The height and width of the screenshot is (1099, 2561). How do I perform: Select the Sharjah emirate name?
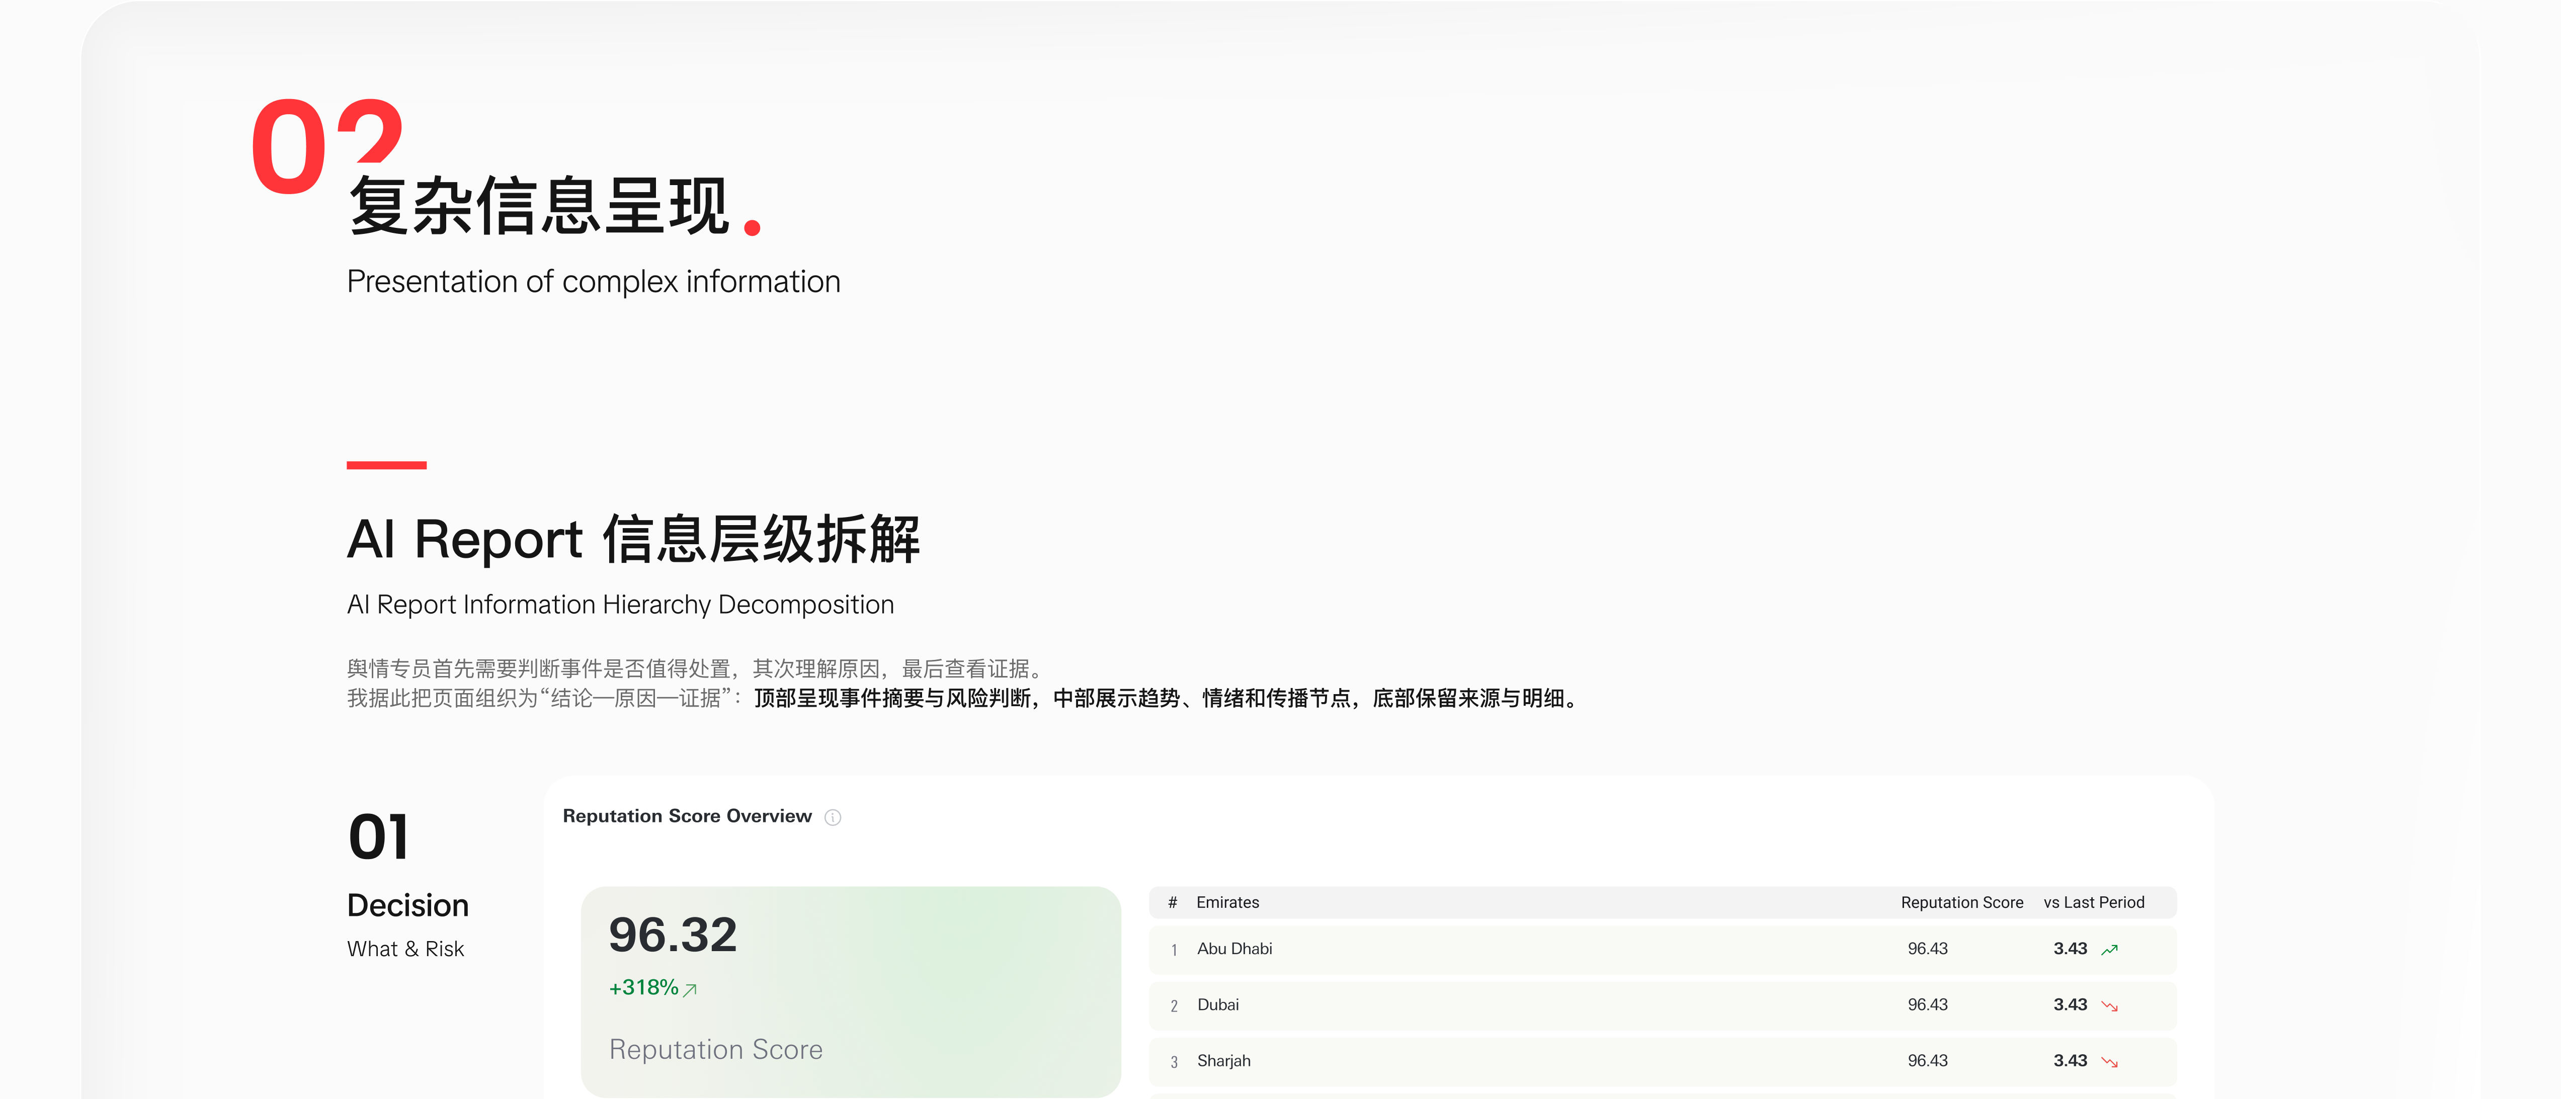click(1224, 1061)
